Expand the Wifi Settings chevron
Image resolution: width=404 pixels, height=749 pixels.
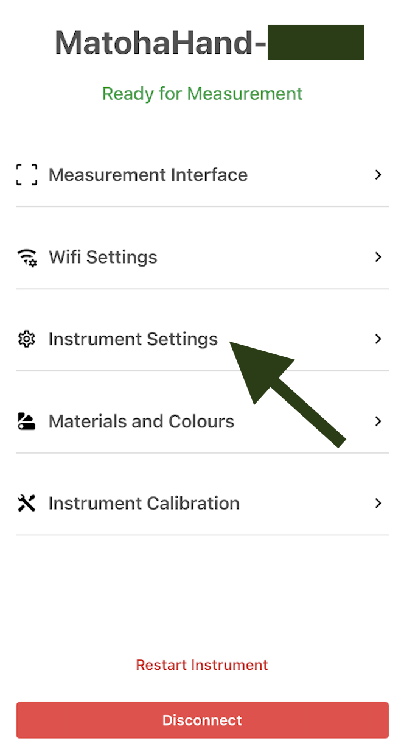[378, 257]
